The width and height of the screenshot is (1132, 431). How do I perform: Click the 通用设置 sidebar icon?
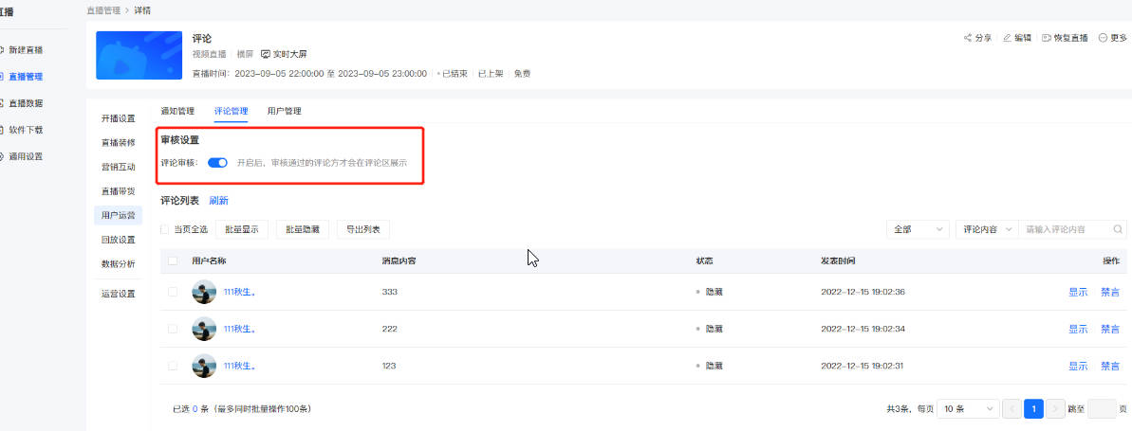[2, 156]
